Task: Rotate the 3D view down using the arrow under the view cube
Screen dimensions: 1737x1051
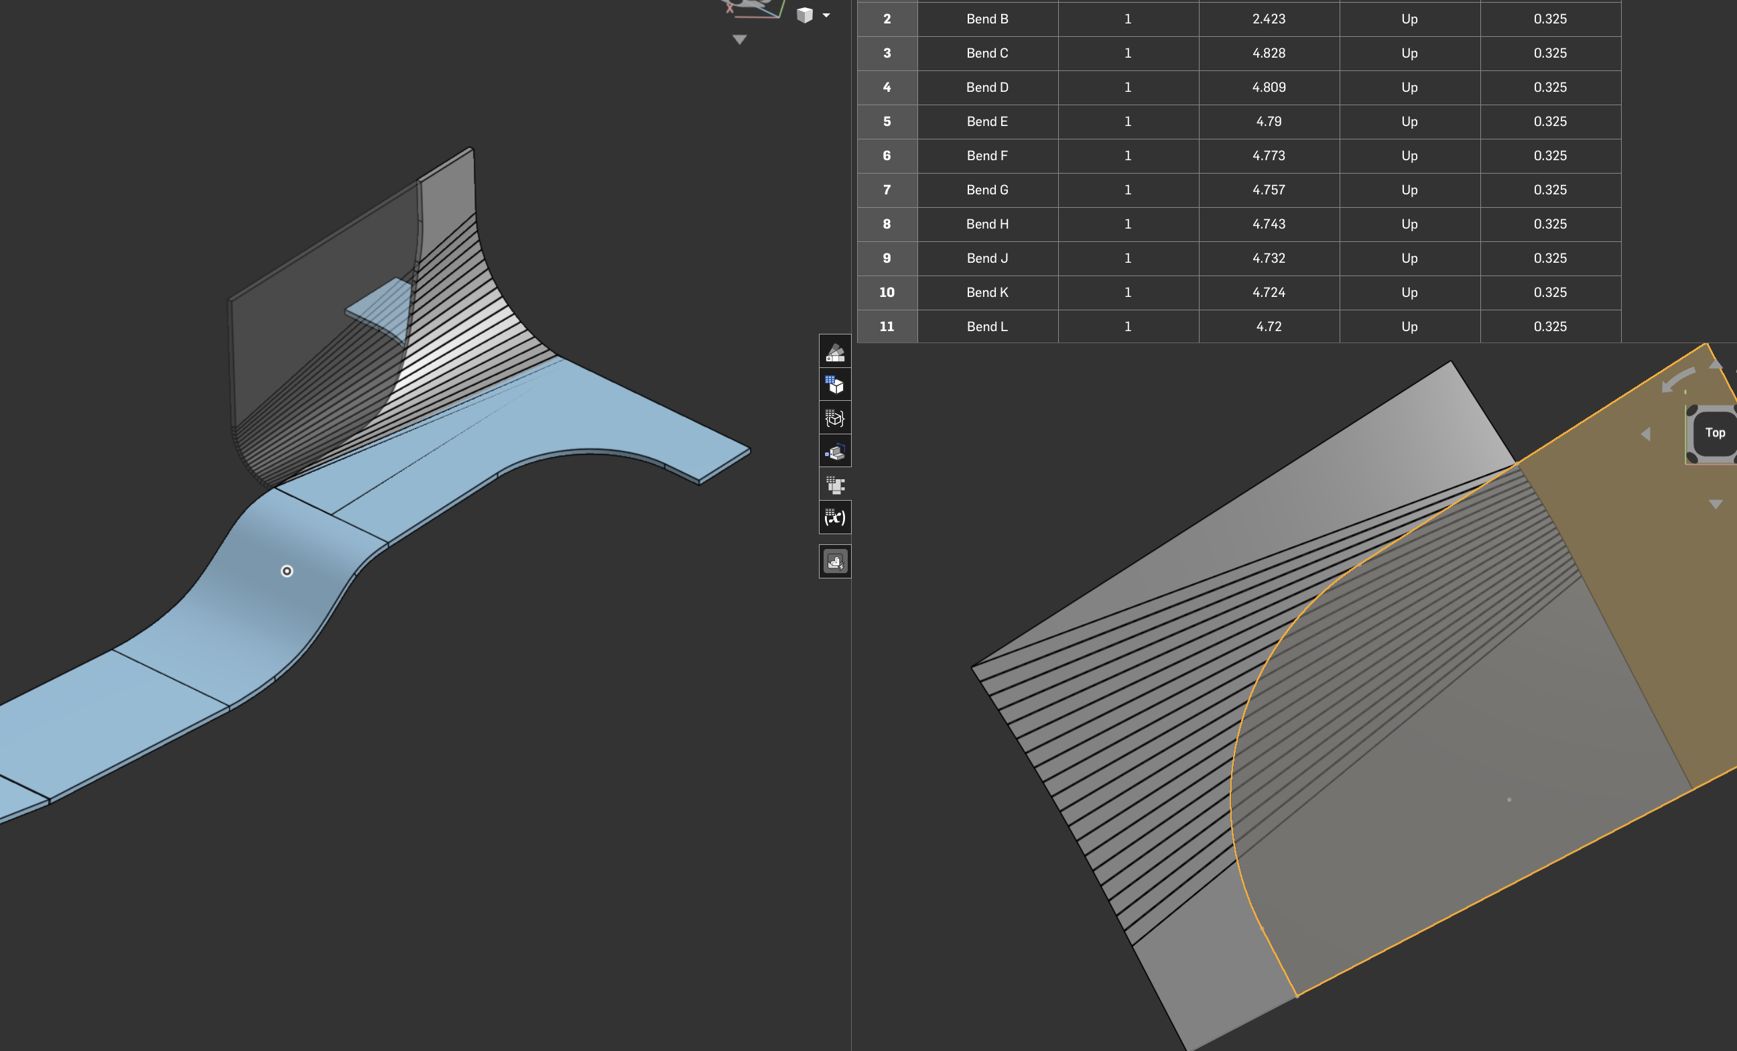Action: tap(738, 40)
